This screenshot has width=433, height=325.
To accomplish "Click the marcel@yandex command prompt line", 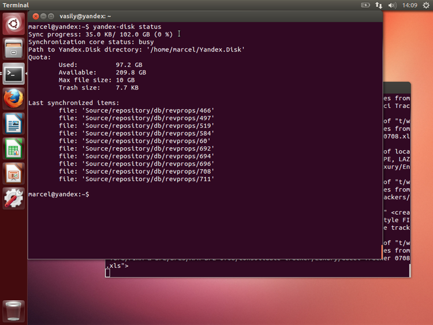I will tap(59, 195).
